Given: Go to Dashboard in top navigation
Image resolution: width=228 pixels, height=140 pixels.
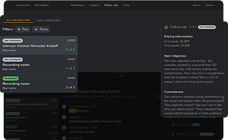Looking at the screenshot, I should pos(77,5).
